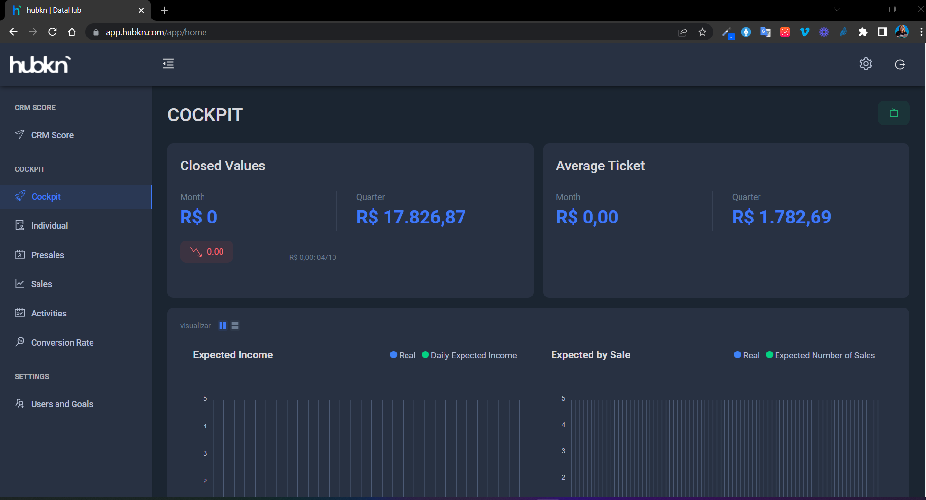Collapse the sidebar with the menu icon
The height and width of the screenshot is (500, 926).
(x=168, y=64)
